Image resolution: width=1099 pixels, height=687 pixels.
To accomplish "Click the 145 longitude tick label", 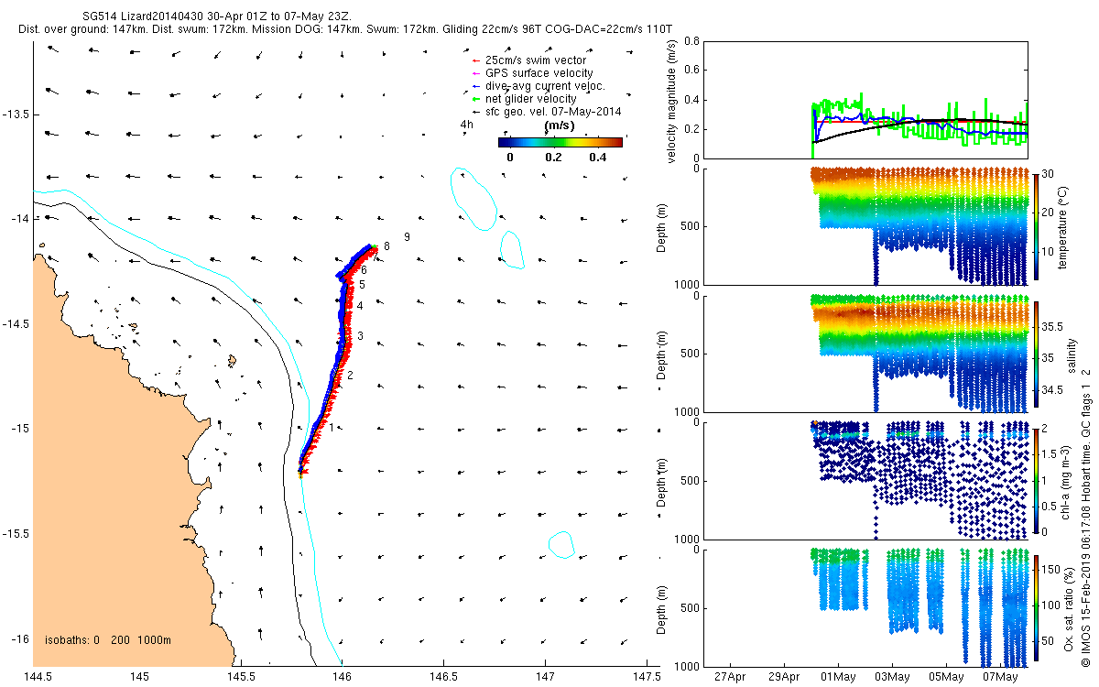I will coord(139,677).
